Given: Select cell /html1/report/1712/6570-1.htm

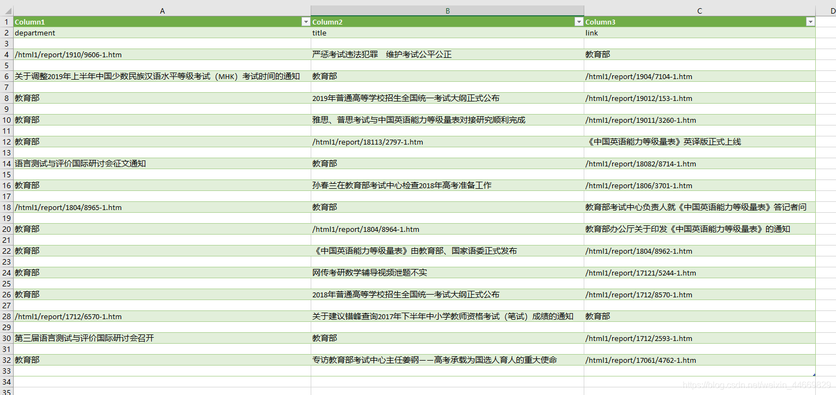Looking at the screenshot, I should 162,316.
